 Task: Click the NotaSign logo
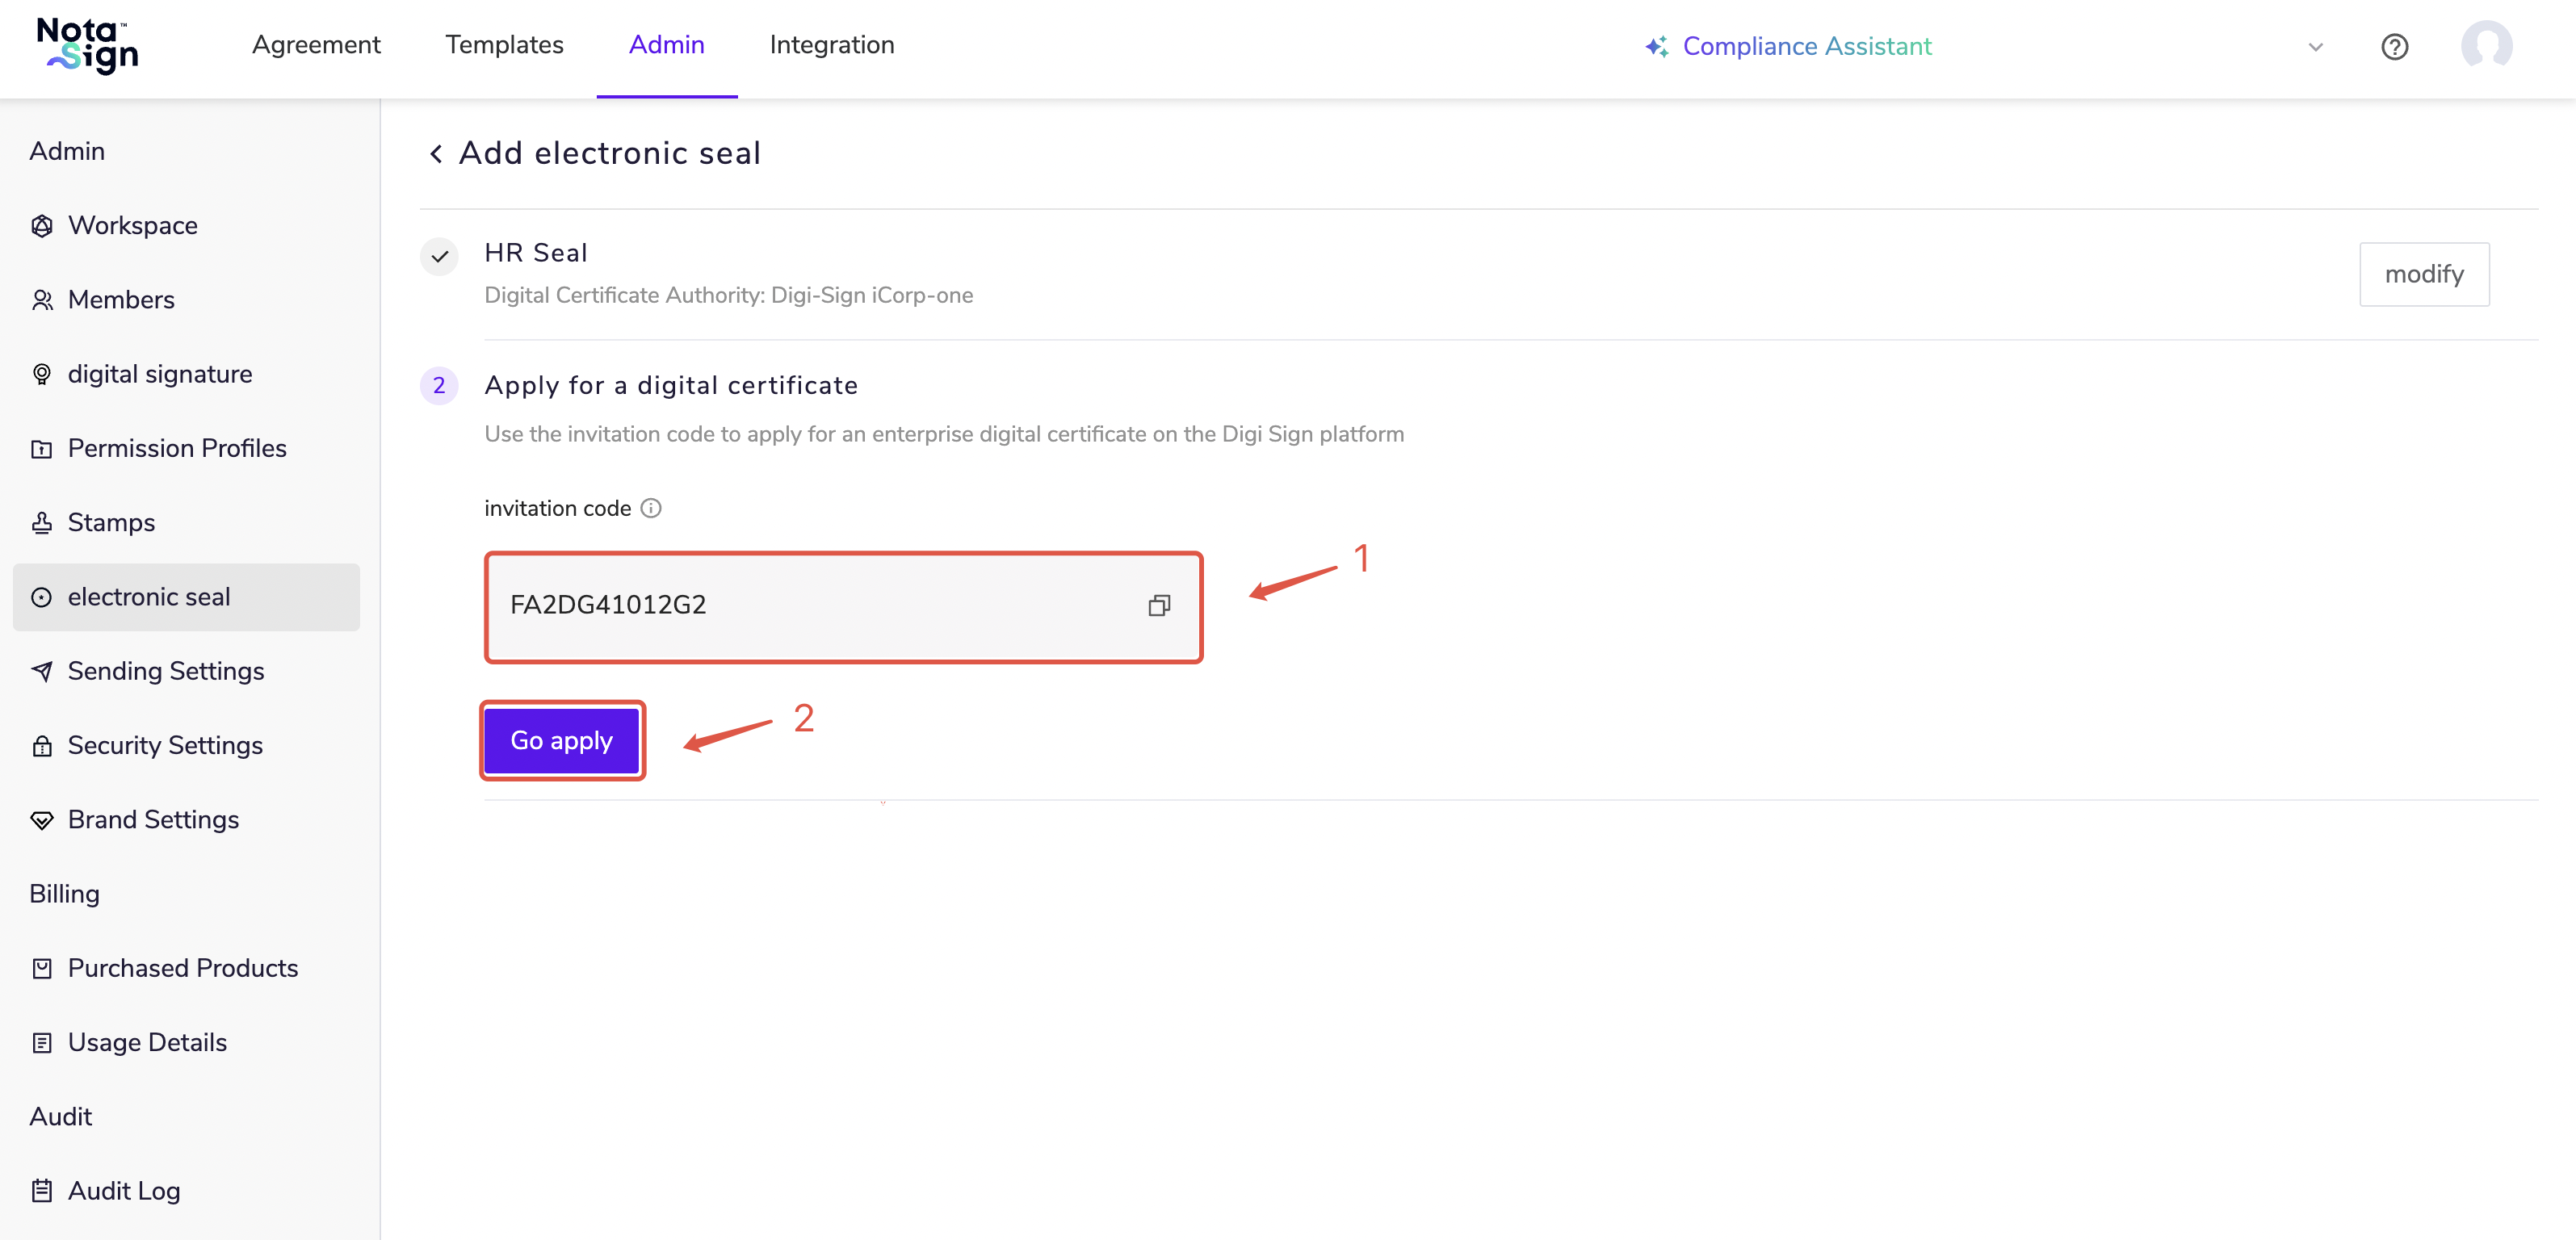87,46
